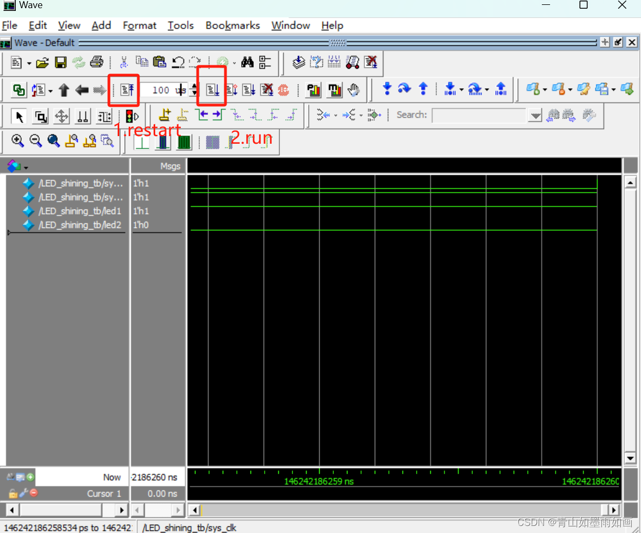Expand the signal group arrow left of the signal names
The width and height of the screenshot is (641, 533).
tap(9, 232)
